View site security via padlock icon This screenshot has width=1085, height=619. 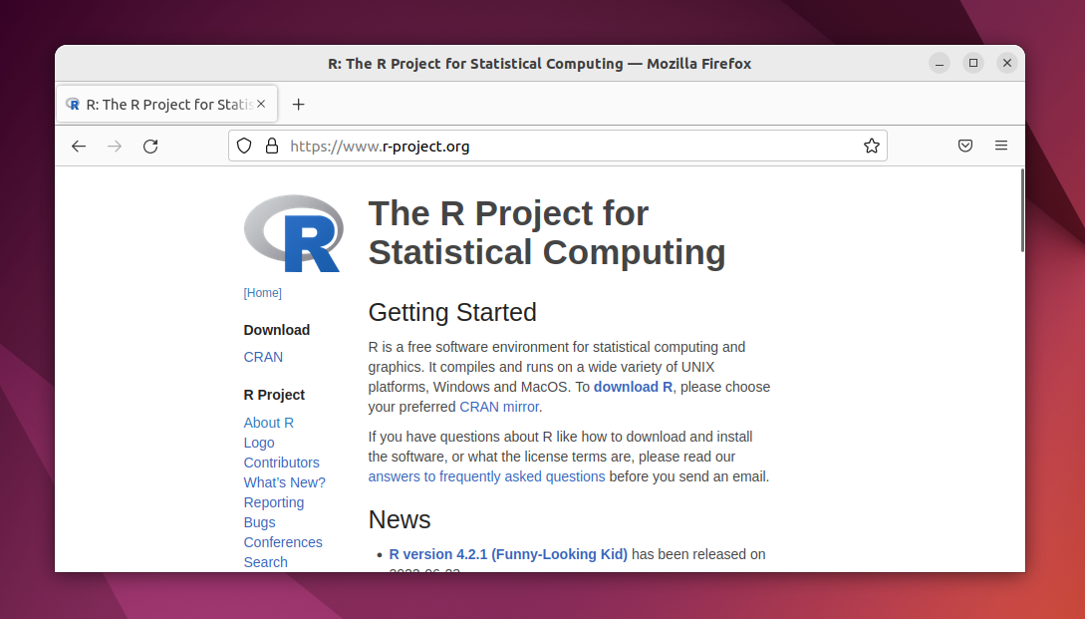(272, 147)
